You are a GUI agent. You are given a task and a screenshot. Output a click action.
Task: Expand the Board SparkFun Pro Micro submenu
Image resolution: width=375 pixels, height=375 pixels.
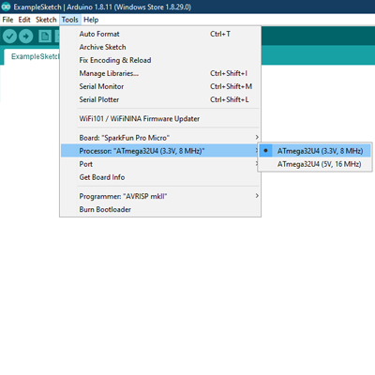(160, 138)
